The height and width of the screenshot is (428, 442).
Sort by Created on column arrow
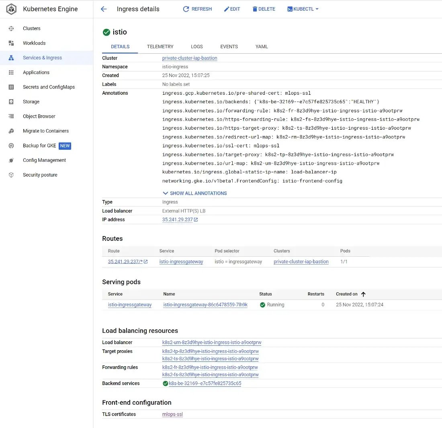363,294
